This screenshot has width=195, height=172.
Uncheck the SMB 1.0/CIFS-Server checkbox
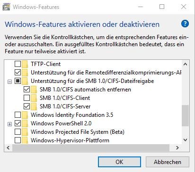(x=27, y=106)
